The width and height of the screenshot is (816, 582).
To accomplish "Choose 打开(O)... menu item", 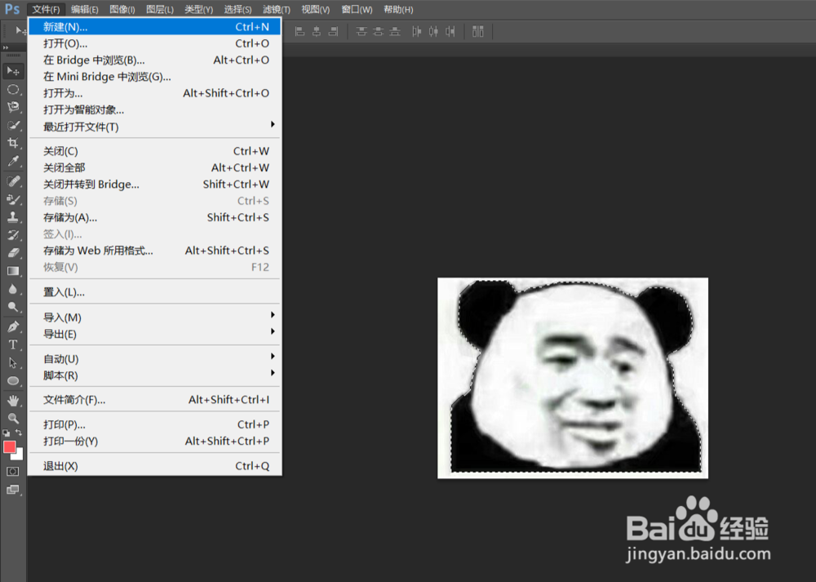I will tap(154, 43).
